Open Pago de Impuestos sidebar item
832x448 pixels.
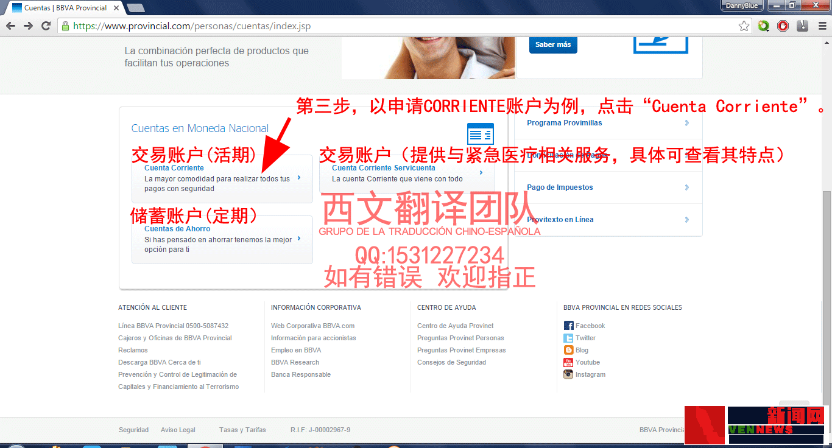[560, 187]
